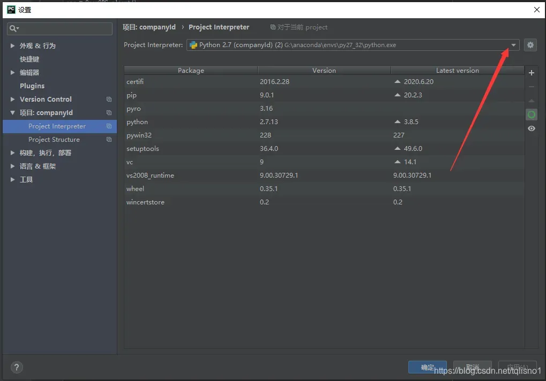
Task: Click the green Conda circle icon
Action: click(x=532, y=115)
